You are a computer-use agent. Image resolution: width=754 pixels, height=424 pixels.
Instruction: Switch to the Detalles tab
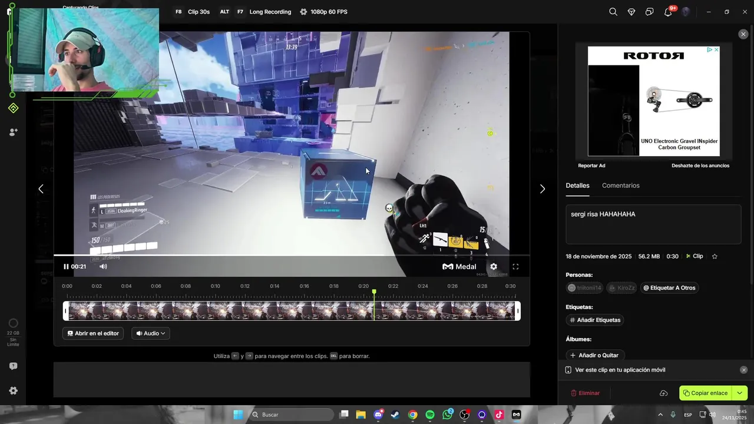tap(577, 185)
